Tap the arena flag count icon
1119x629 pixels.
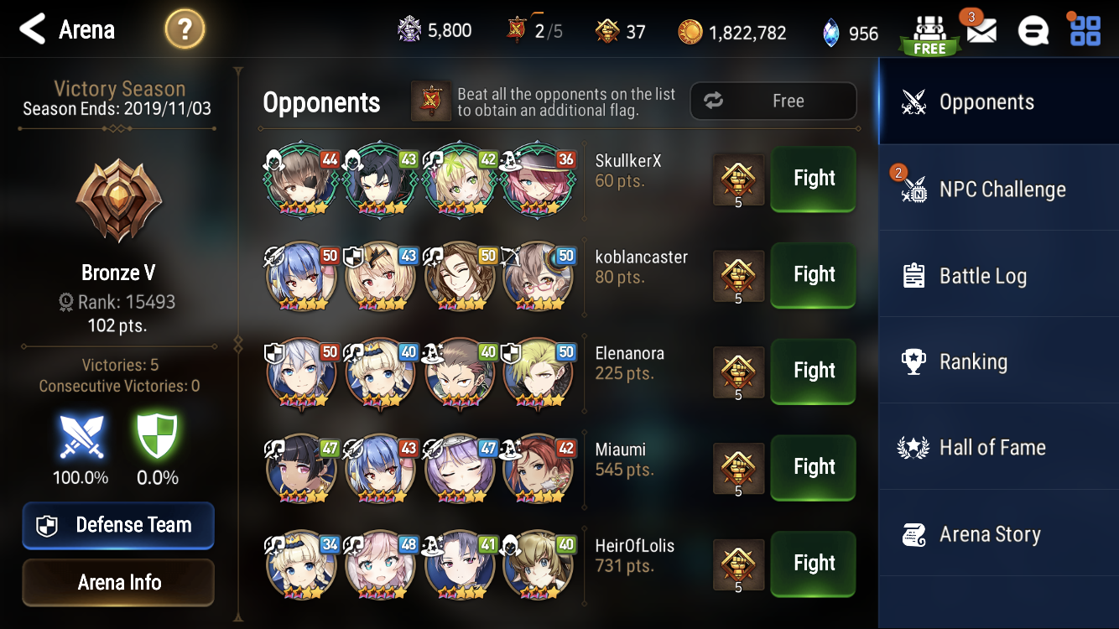[517, 30]
